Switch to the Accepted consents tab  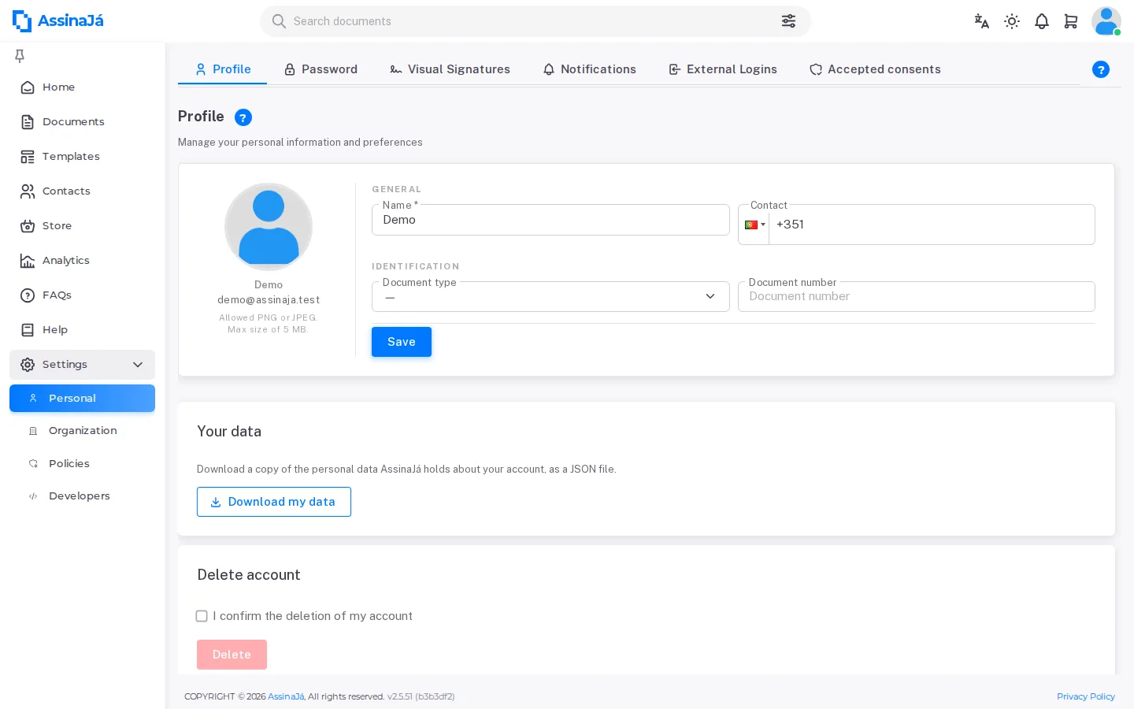875,69
